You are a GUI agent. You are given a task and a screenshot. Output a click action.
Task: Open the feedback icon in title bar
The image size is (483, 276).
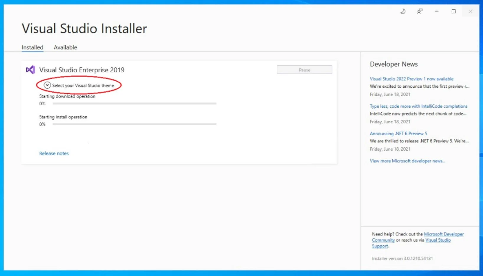coord(420,12)
